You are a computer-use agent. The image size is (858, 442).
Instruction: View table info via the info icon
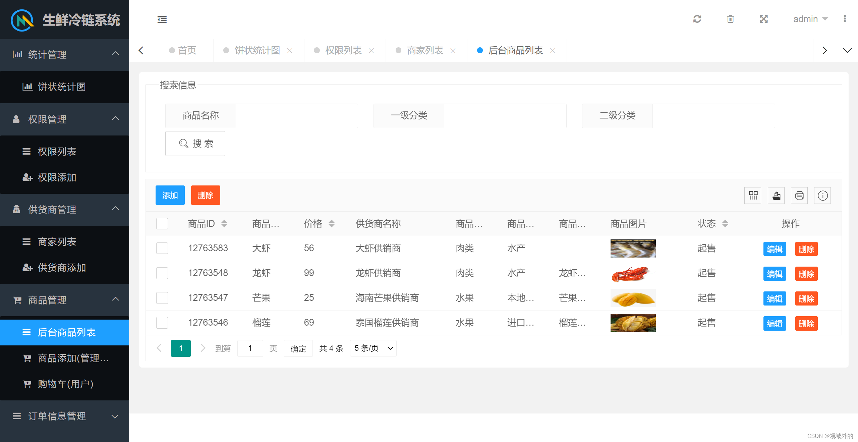point(822,195)
